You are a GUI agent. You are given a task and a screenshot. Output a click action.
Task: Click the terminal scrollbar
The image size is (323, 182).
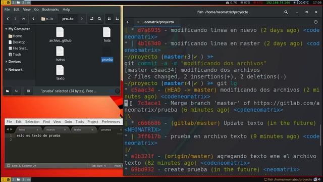point(321,135)
